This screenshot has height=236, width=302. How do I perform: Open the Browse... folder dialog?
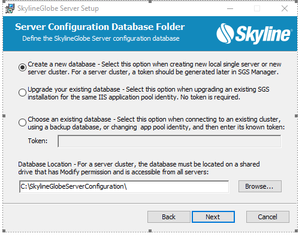pyautogui.click(x=260, y=186)
